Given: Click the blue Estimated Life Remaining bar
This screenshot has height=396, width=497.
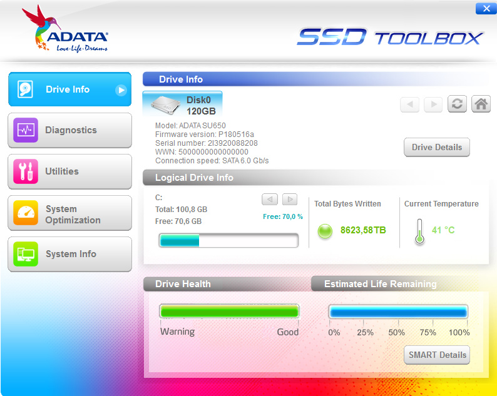Looking at the screenshot, I should tap(398, 312).
